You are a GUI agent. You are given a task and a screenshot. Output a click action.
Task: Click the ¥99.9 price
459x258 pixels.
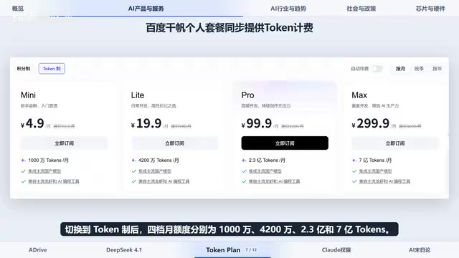257,123
